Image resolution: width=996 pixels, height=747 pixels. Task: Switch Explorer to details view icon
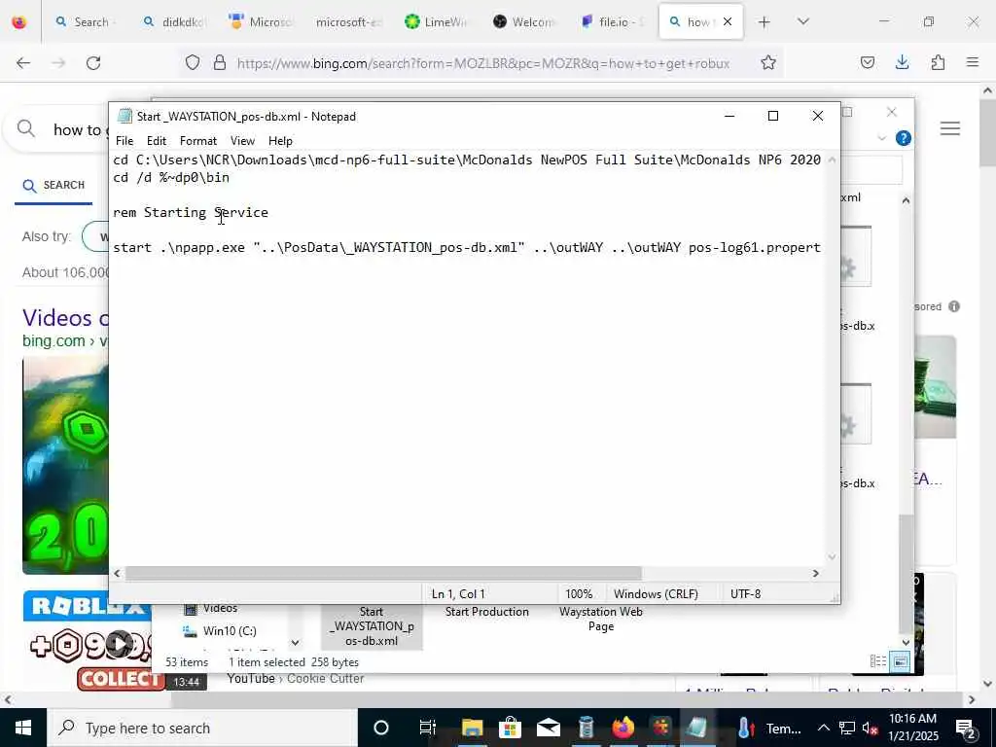point(878,661)
